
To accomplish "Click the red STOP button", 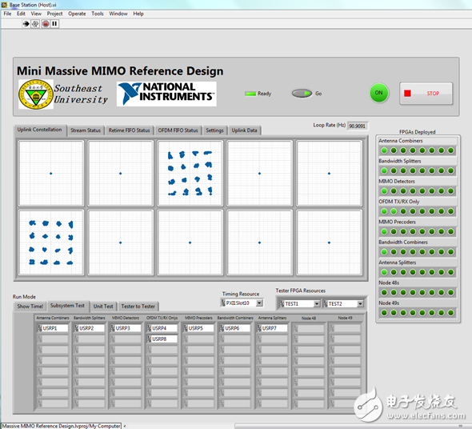I will click(x=426, y=94).
